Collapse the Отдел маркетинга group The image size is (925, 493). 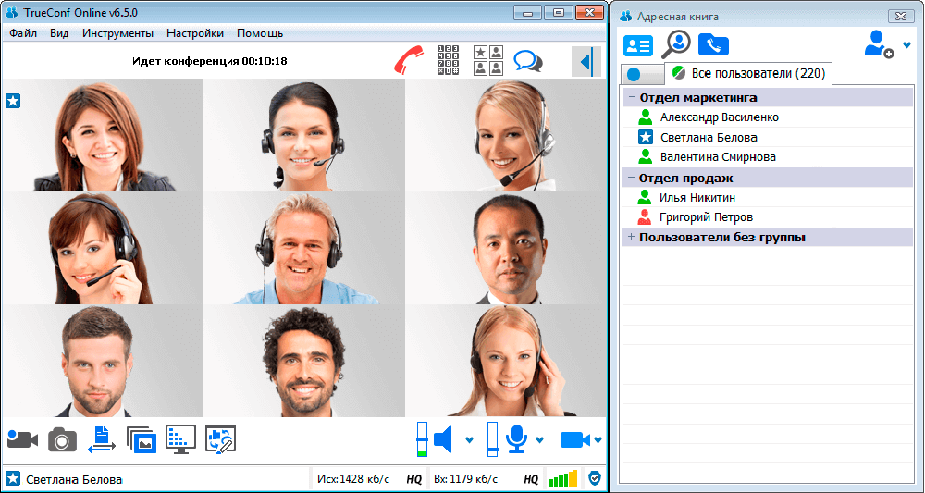point(632,97)
